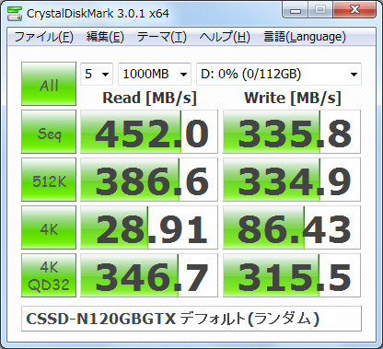The image size is (383, 349).
Task: Start the 4K random test
Action: point(49,227)
